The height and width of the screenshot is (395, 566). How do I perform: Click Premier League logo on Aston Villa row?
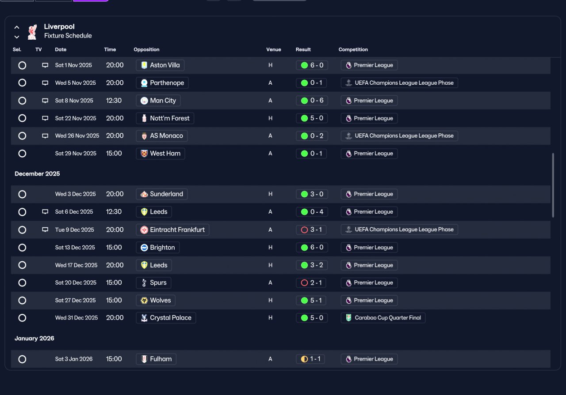(348, 65)
